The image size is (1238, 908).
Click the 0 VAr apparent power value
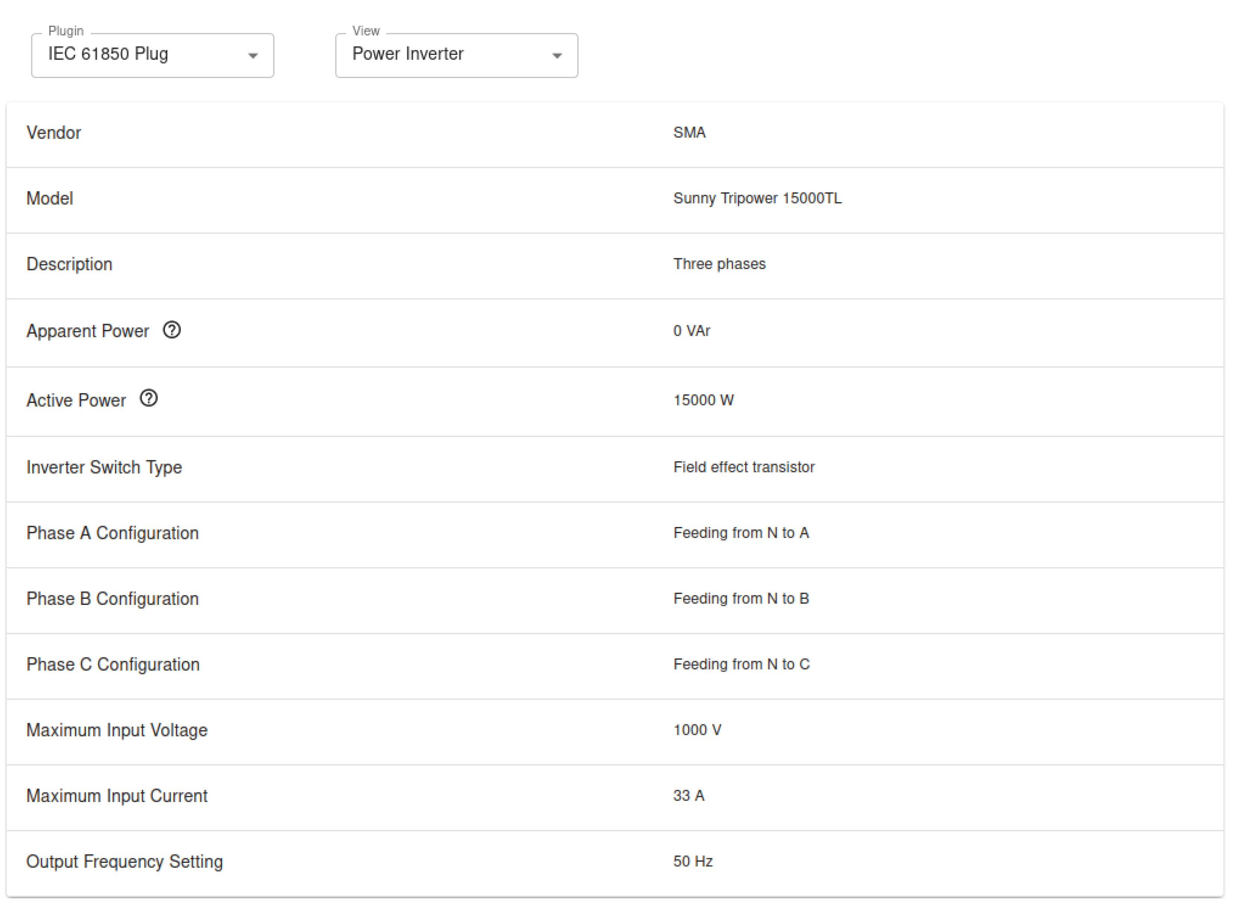(692, 331)
